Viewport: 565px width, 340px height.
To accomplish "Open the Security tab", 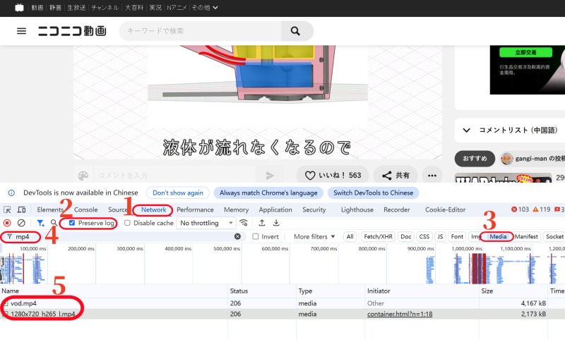I will coord(314,210).
